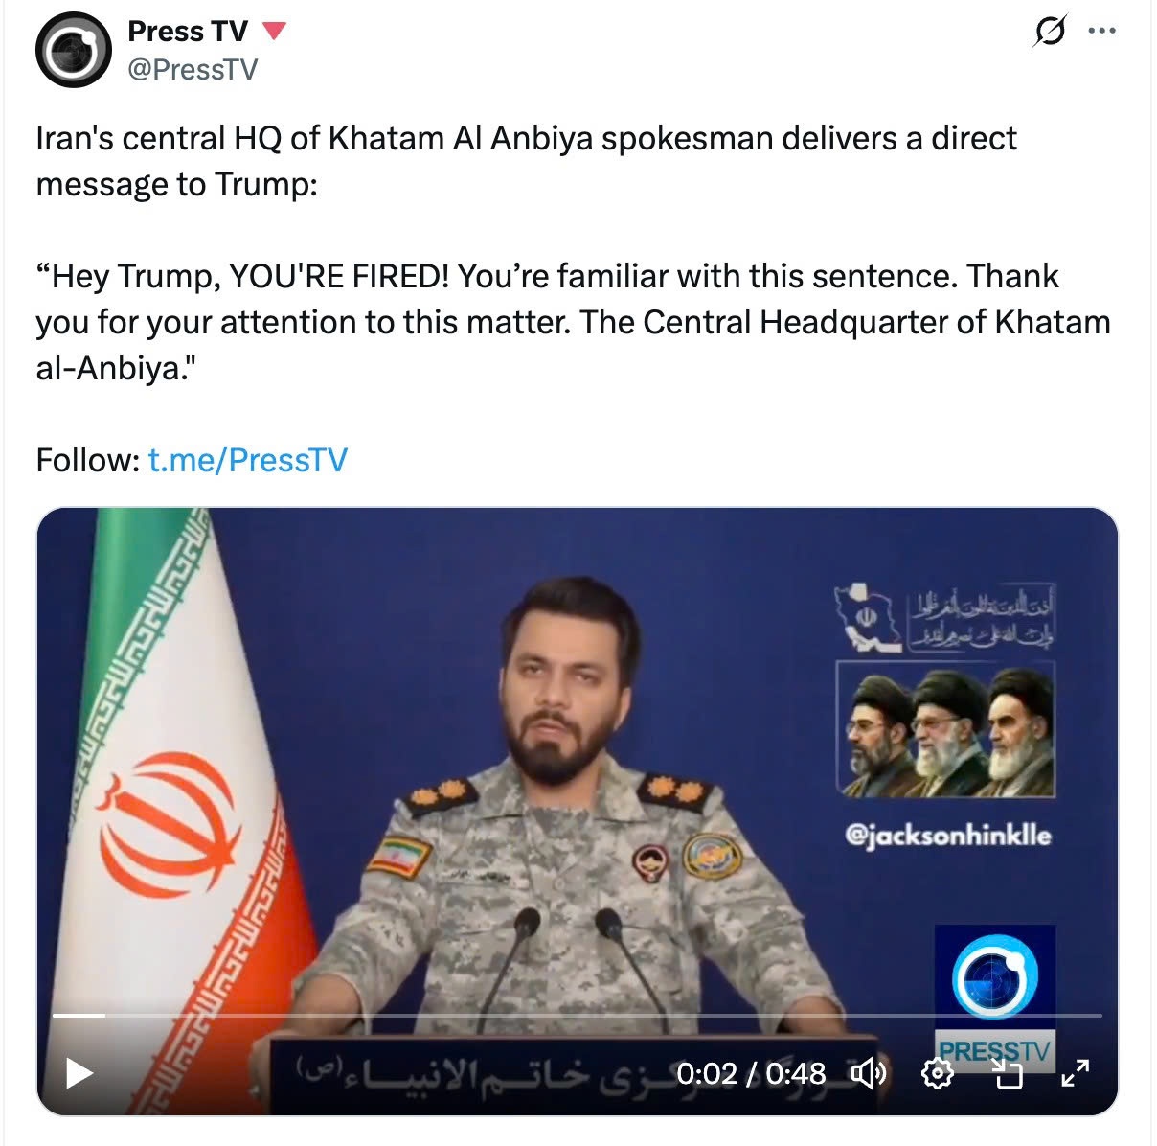Click the PRESSTV logo watermark in video

click(x=995, y=997)
